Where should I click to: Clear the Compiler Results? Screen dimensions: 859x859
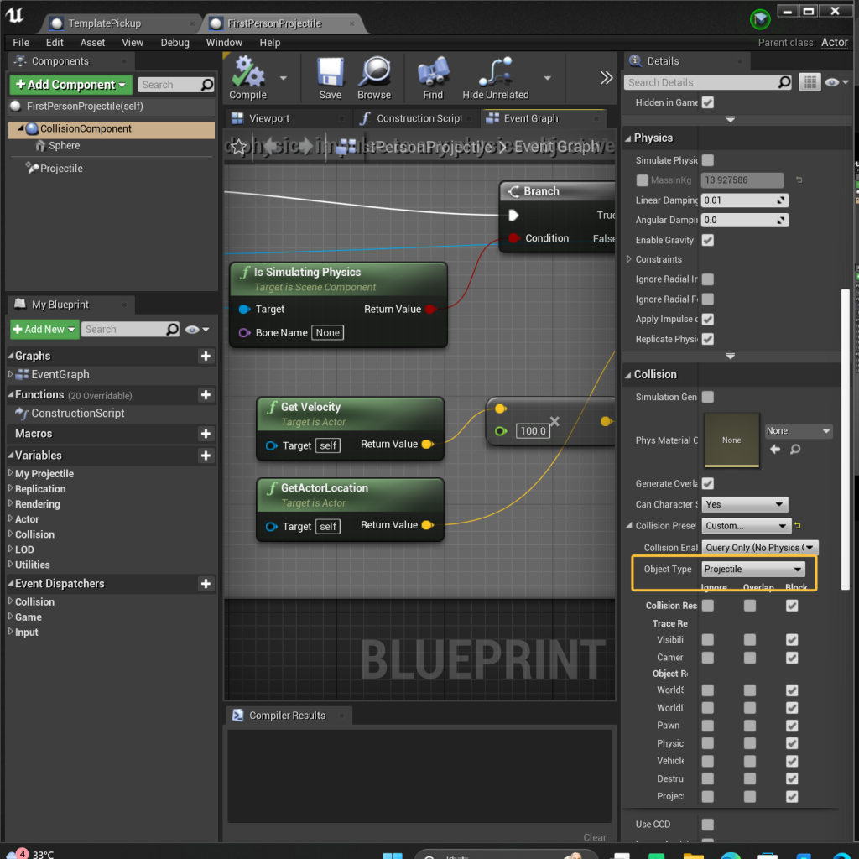[595, 837]
